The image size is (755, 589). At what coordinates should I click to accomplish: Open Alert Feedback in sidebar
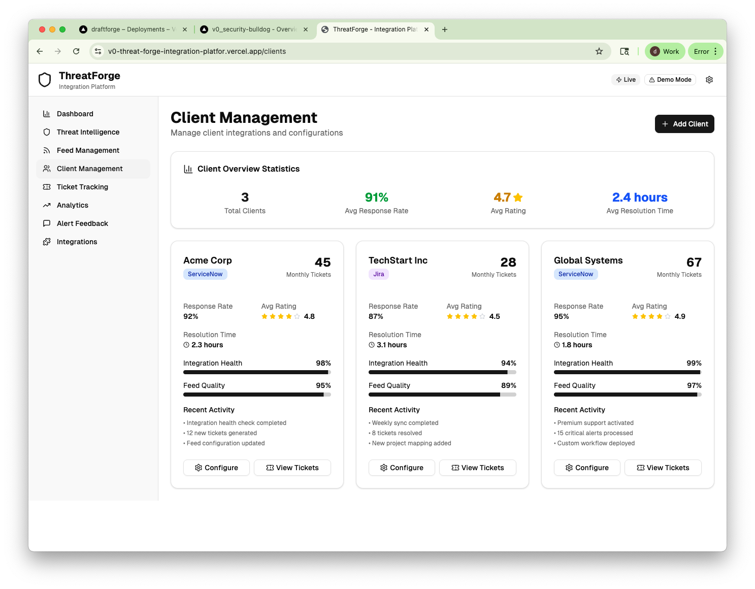(x=93, y=223)
